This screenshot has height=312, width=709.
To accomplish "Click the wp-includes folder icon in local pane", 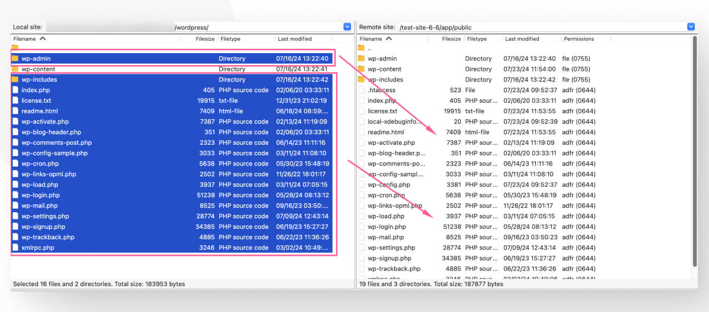I will pos(15,79).
